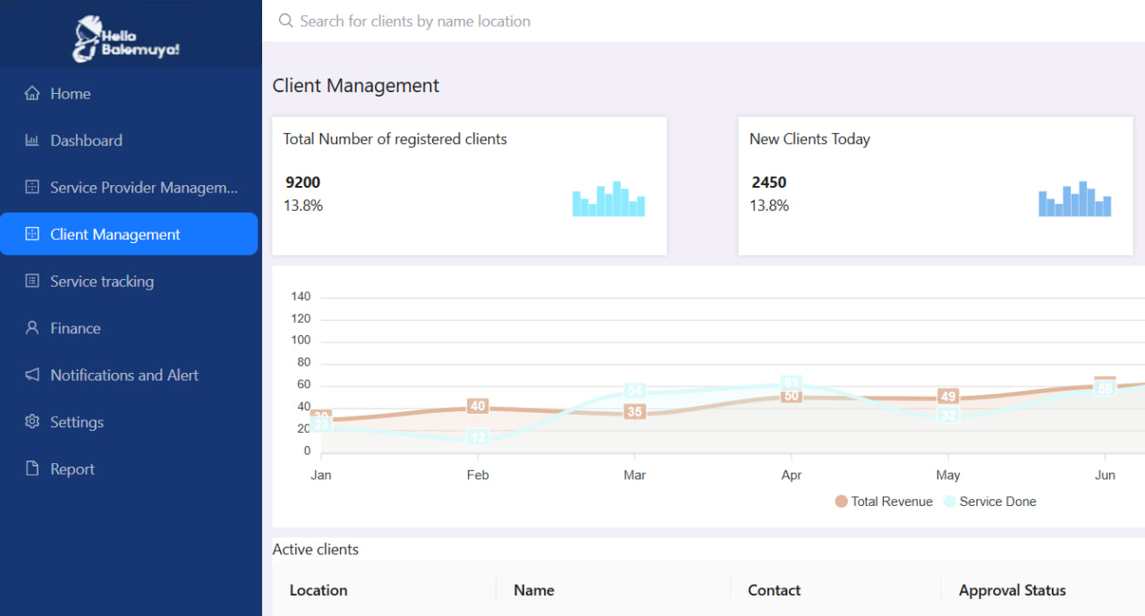Click the New Clients Today mini bar chart
The height and width of the screenshot is (616, 1145).
coord(1074,199)
